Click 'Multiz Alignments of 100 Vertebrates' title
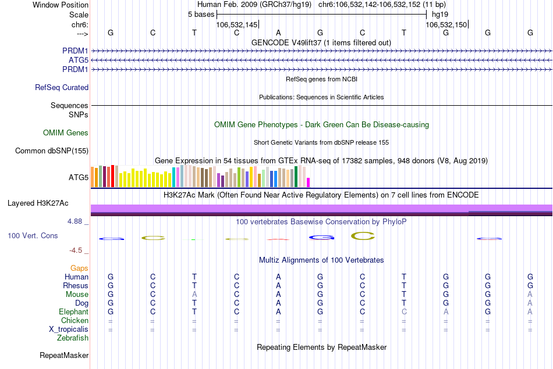 tap(321, 260)
